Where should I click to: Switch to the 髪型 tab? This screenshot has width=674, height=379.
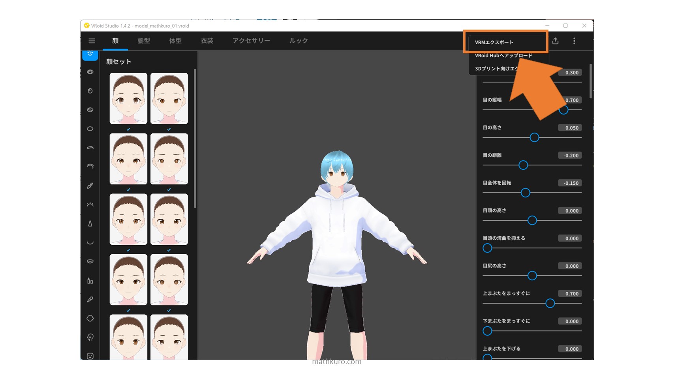click(x=144, y=41)
